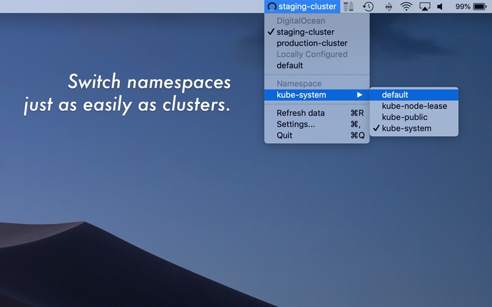492x307 pixels.
Task: Select the default locally configured cluster
Action: click(x=317, y=66)
